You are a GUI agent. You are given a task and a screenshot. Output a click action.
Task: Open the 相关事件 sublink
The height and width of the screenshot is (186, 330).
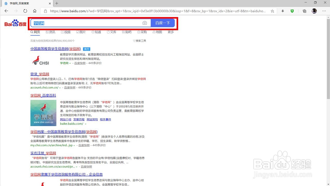105,119
